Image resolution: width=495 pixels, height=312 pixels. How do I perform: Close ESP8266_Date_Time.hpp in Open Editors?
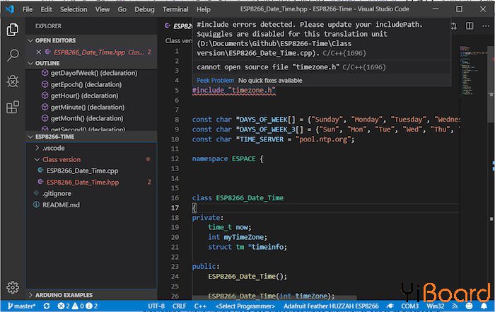(38, 52)
